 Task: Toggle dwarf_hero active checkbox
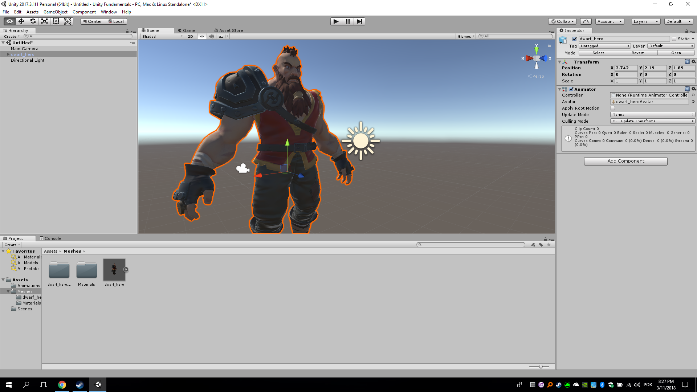click(574, 39)
